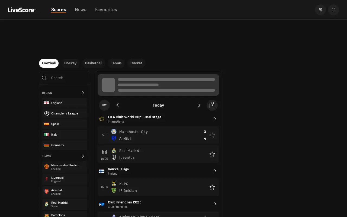Open the settings gear icon
This screenshot has height=217, width=347.
click(x=333, y=10)
